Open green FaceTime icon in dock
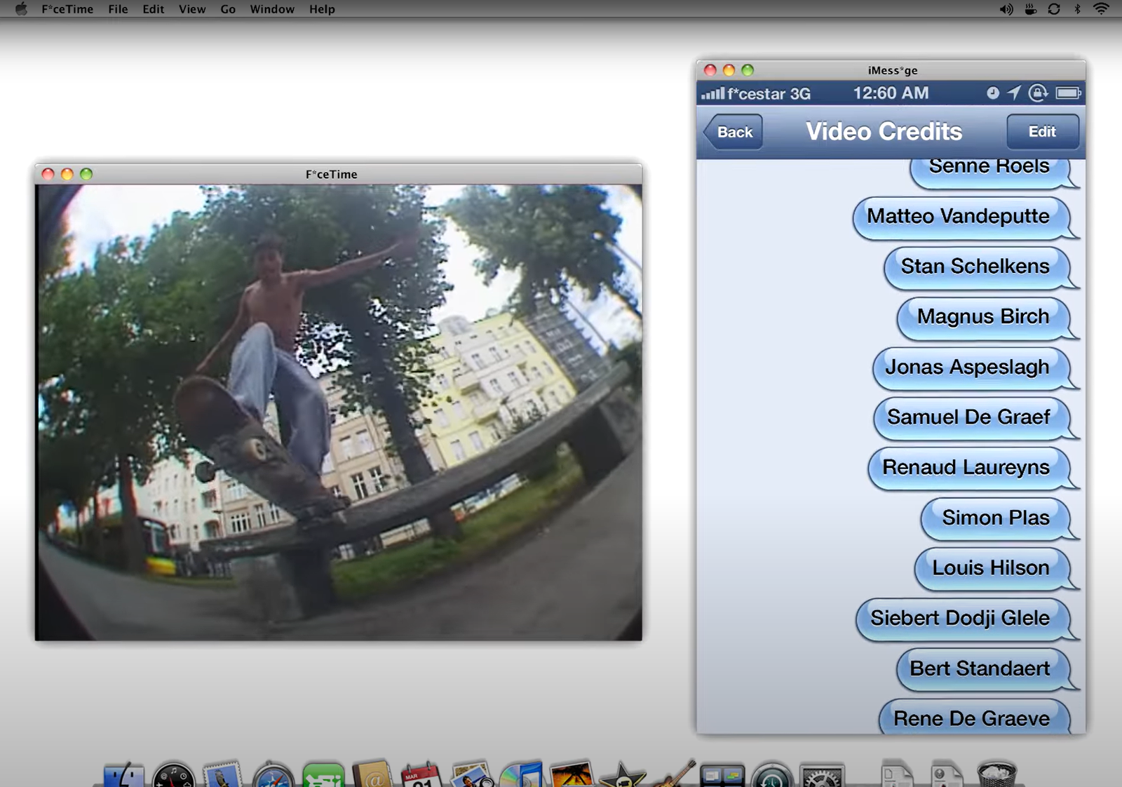This screenshot has height=787, width=1122. (323, 774)
